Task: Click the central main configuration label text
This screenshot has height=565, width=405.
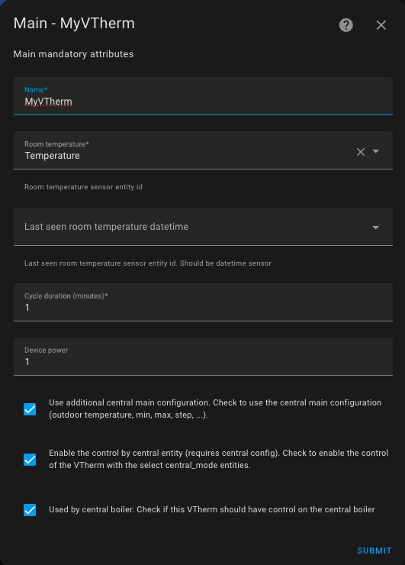Action: (x=215, y=408)
